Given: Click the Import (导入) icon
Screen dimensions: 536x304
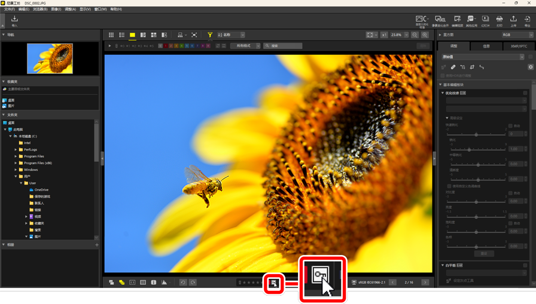Looking at the screenshot, I should click(14, 21).
